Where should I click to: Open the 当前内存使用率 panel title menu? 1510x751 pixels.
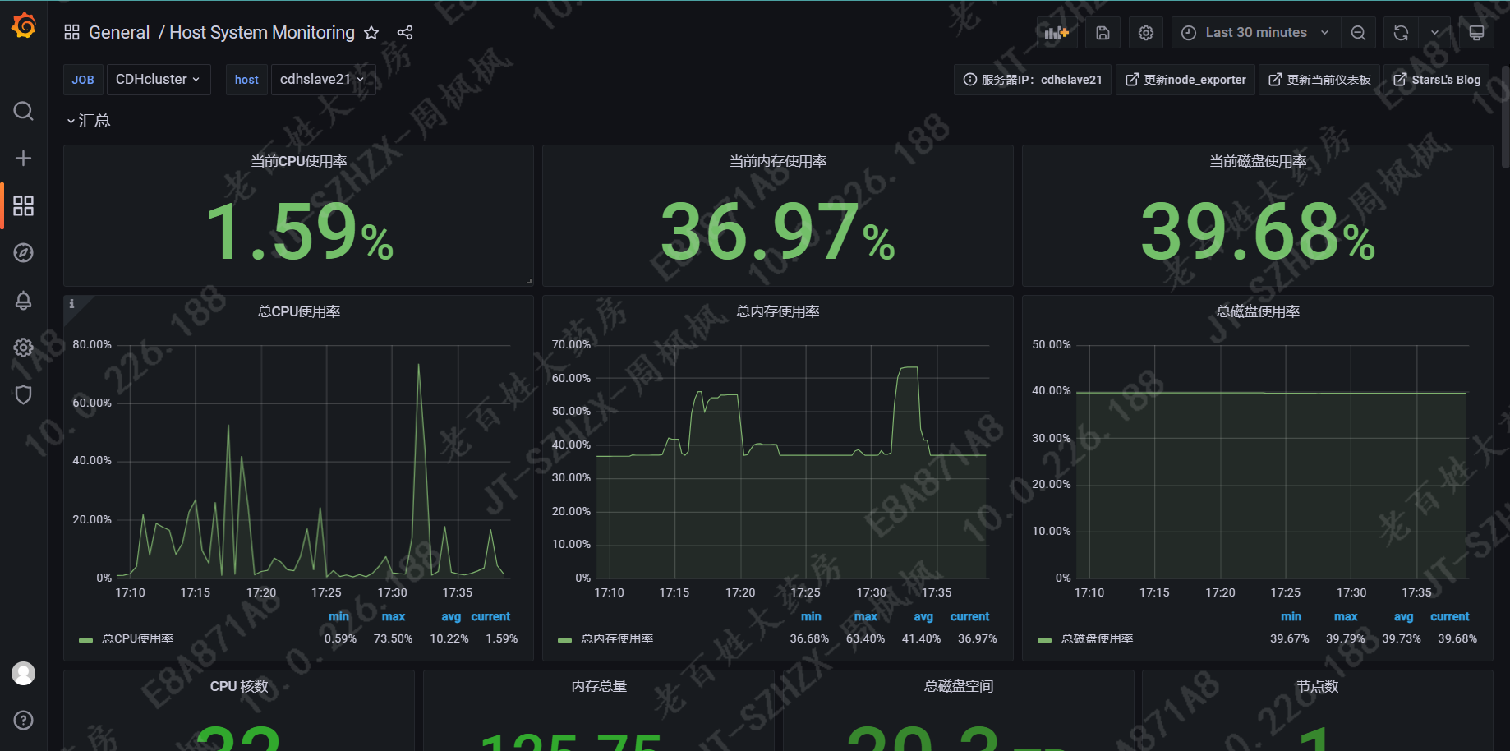click(778, 161)
